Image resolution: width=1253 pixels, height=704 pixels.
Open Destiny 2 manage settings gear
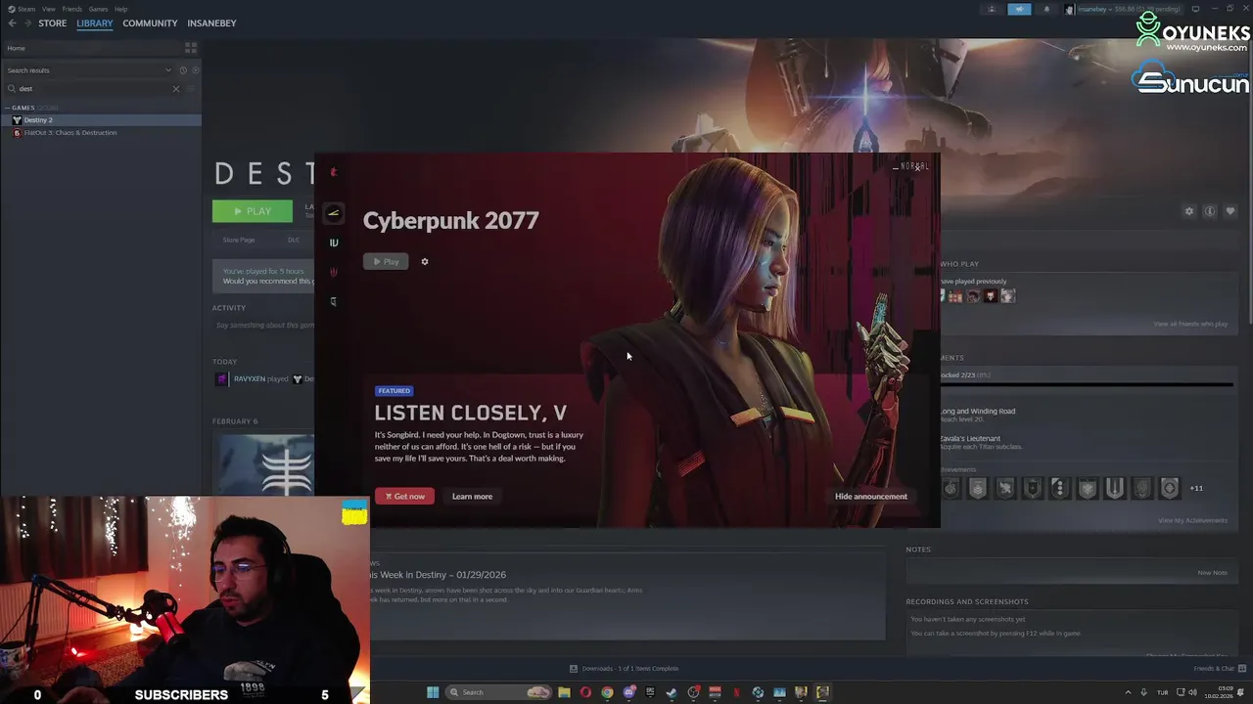tap(1189, 211)
